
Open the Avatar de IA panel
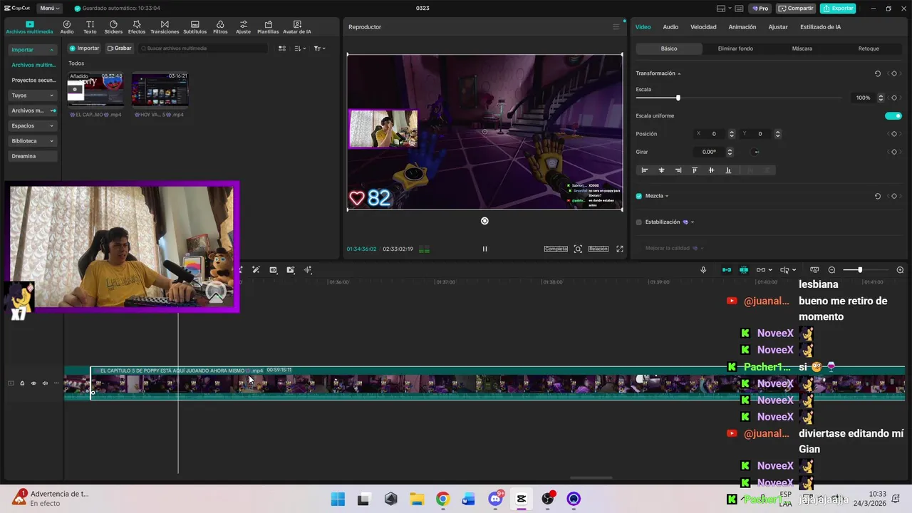click(297, 27)
